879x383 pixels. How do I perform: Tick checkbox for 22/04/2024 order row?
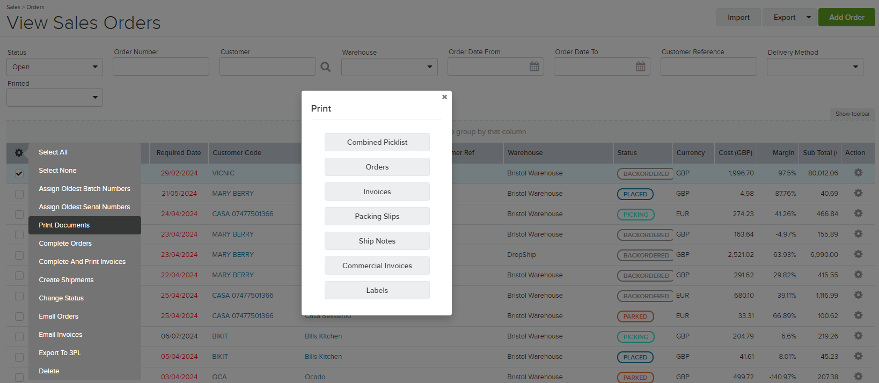[x=19, y=276]
